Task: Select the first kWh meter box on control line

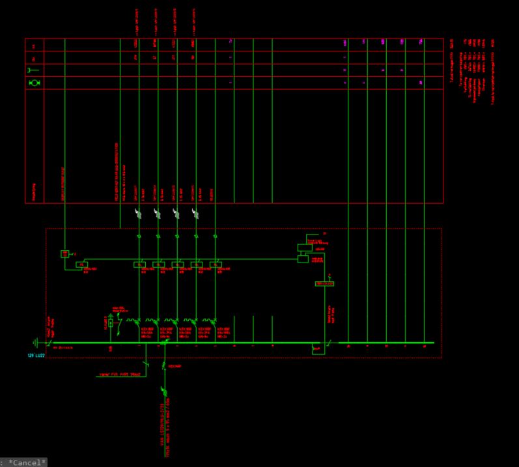Action: (82, 264)
